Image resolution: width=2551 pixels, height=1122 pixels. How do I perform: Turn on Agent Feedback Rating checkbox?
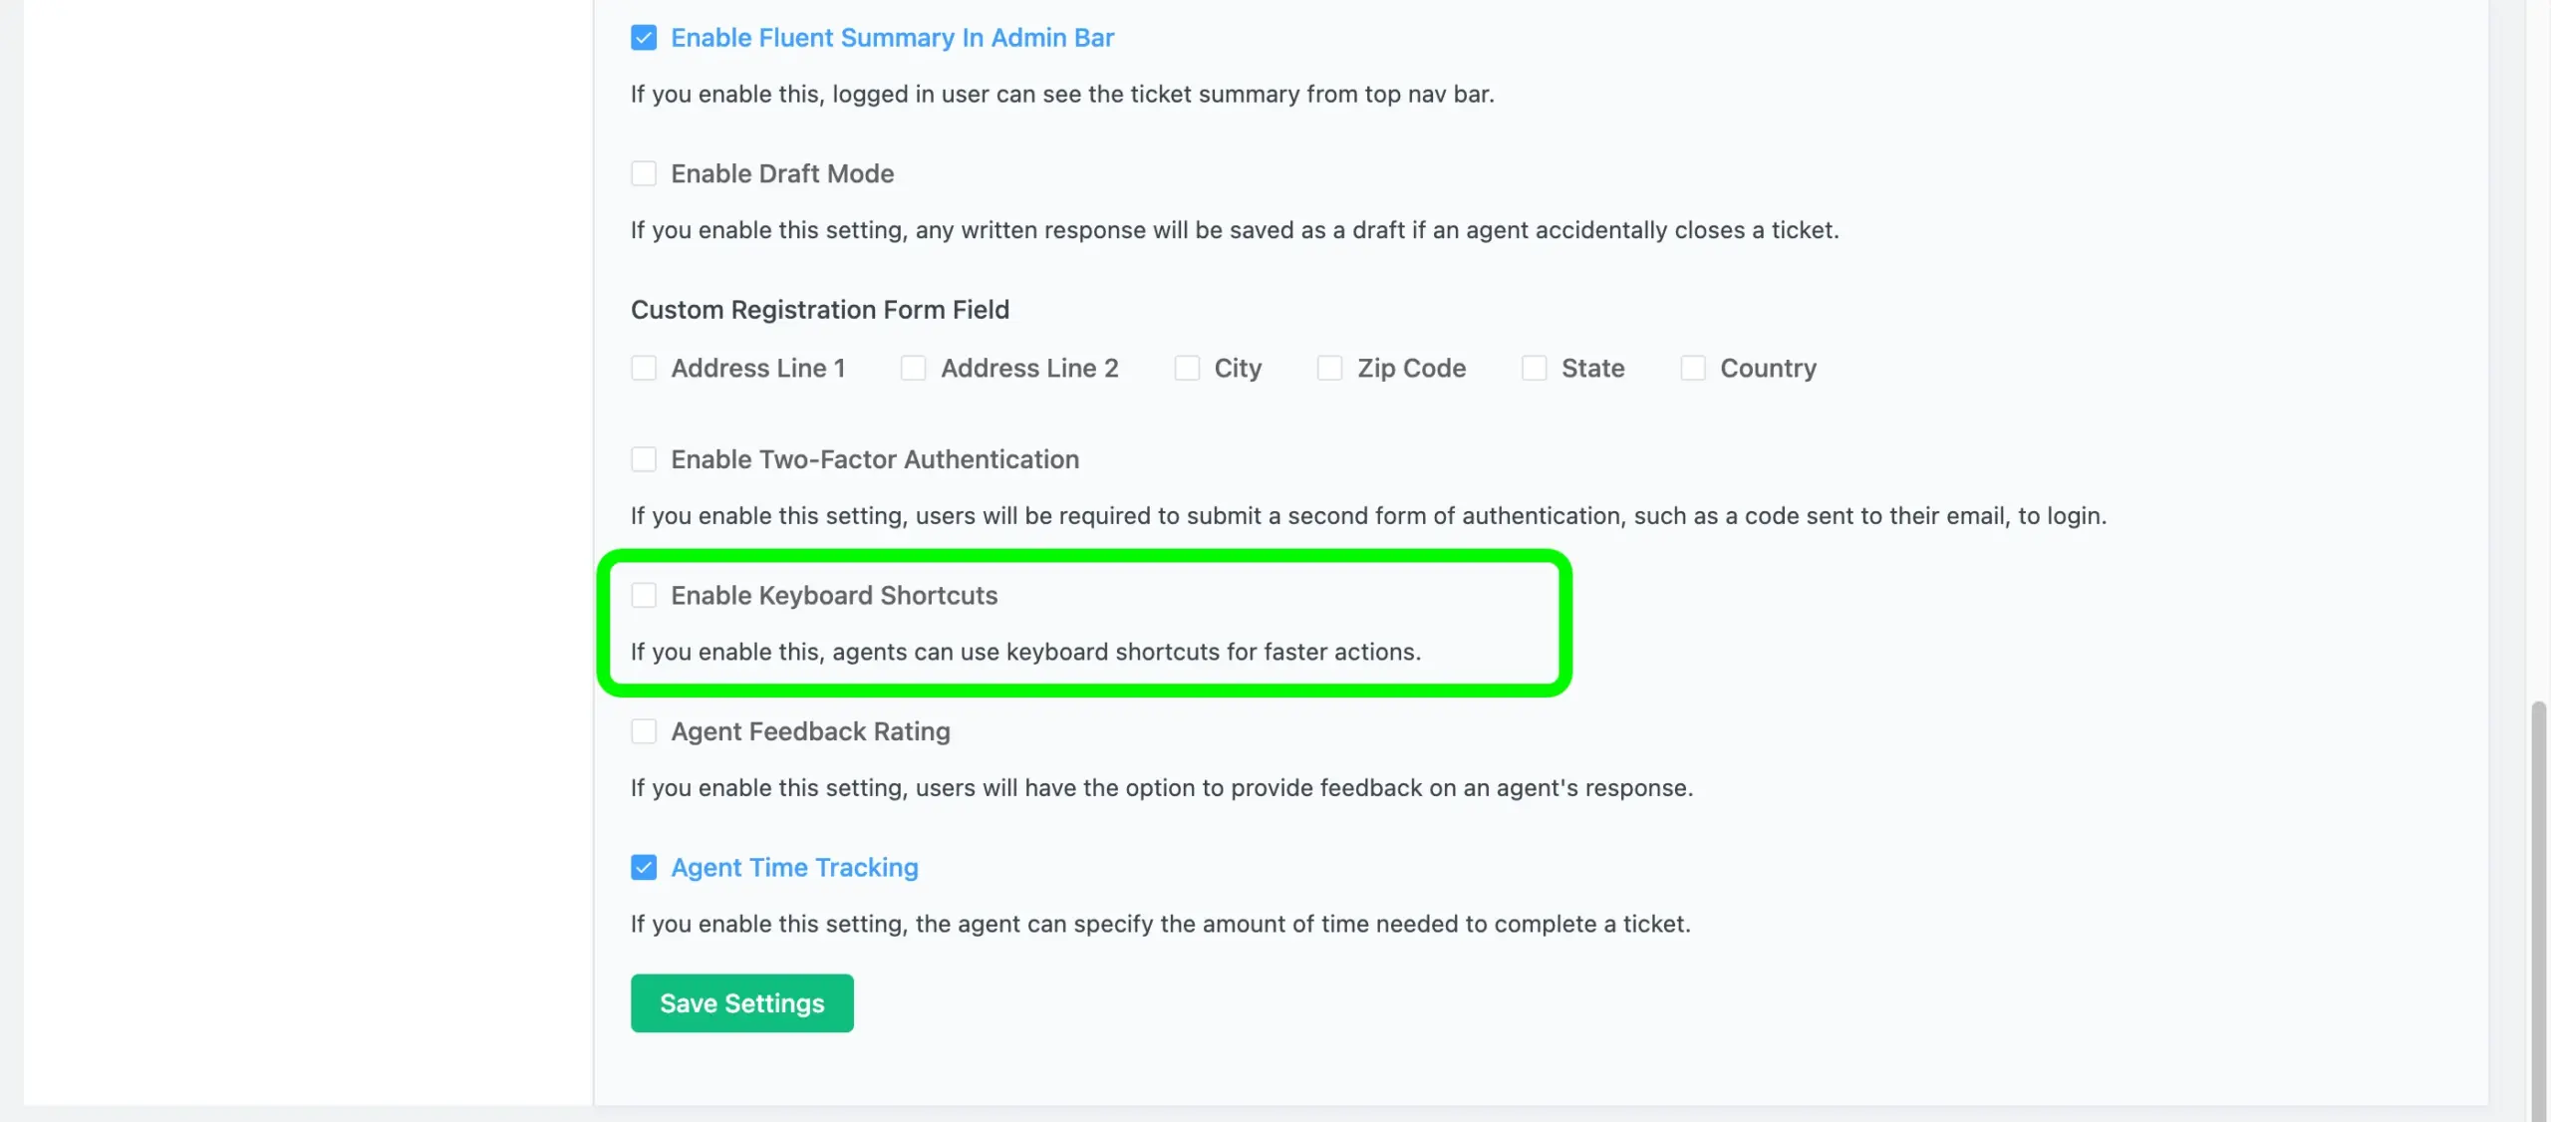[x=644, y=731]
